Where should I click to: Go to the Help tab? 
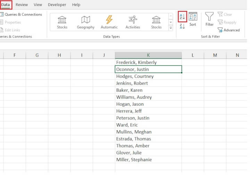point(76,5)
